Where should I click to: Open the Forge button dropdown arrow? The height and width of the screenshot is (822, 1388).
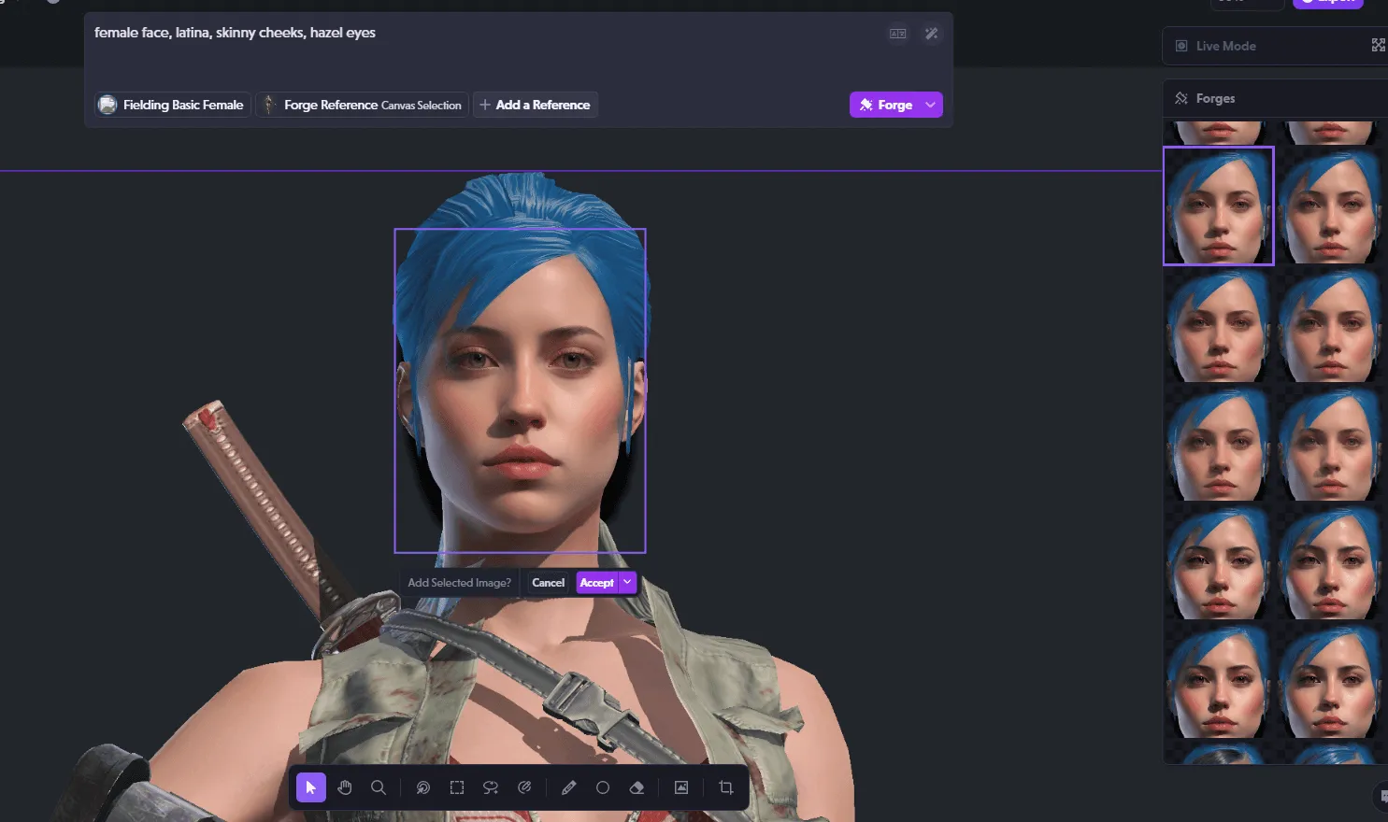click(930, 105)
